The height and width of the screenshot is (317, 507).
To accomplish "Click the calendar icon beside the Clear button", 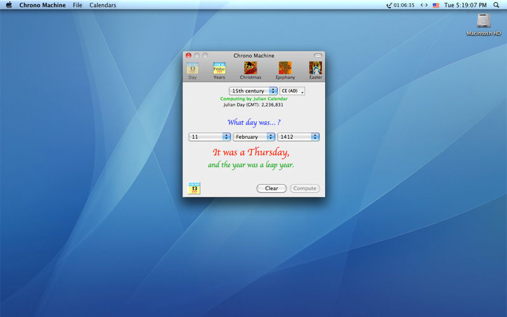I will pyautogui.click(x=194, y=188).
